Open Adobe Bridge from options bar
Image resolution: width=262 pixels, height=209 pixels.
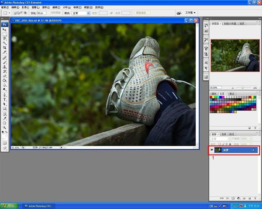(x=179, y=13)
